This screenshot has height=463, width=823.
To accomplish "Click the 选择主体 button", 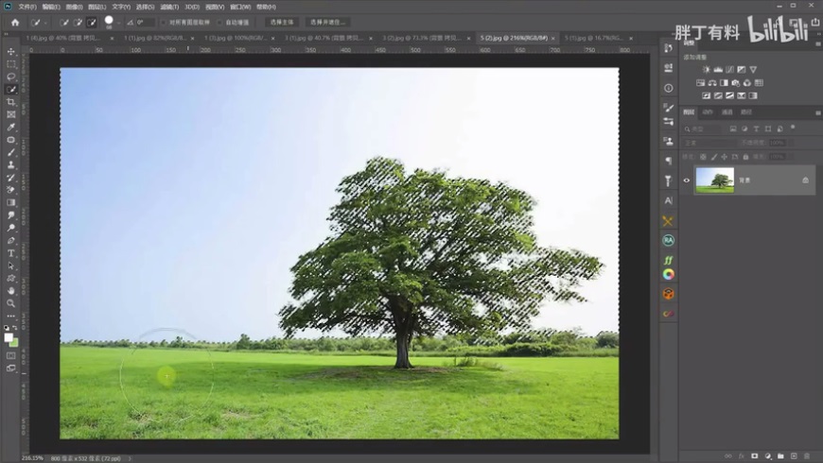I will coord(282,22).
